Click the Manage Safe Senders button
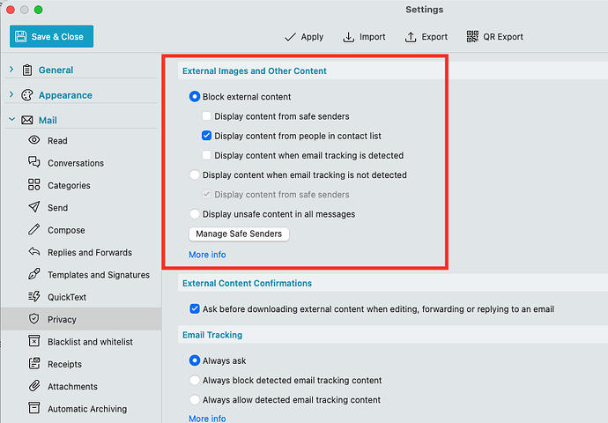The width and height of the screenshot is (608, 423). [x=239, y=234]
